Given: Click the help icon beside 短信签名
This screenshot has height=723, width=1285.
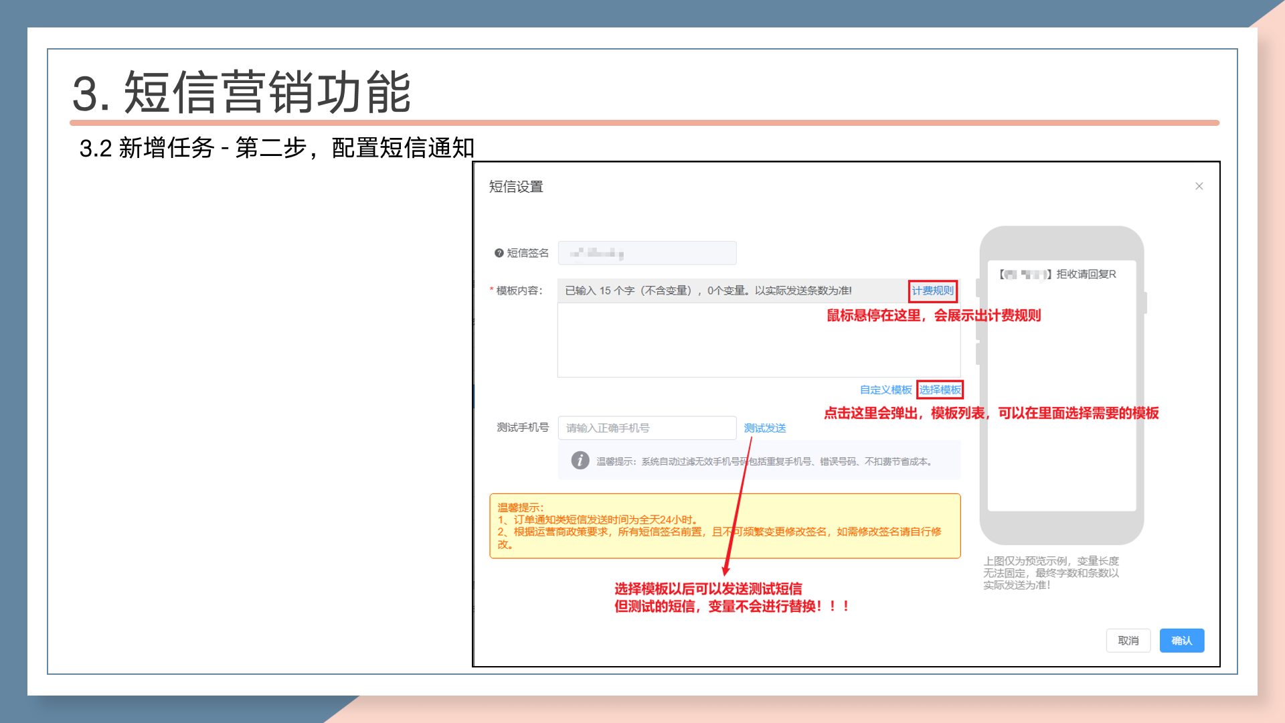Looking at the screenshot, I should coord(499,253).
